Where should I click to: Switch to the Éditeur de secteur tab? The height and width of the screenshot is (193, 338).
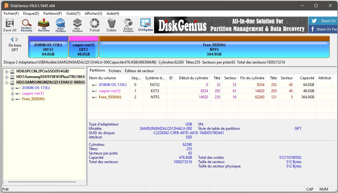(x=139, y=71)
